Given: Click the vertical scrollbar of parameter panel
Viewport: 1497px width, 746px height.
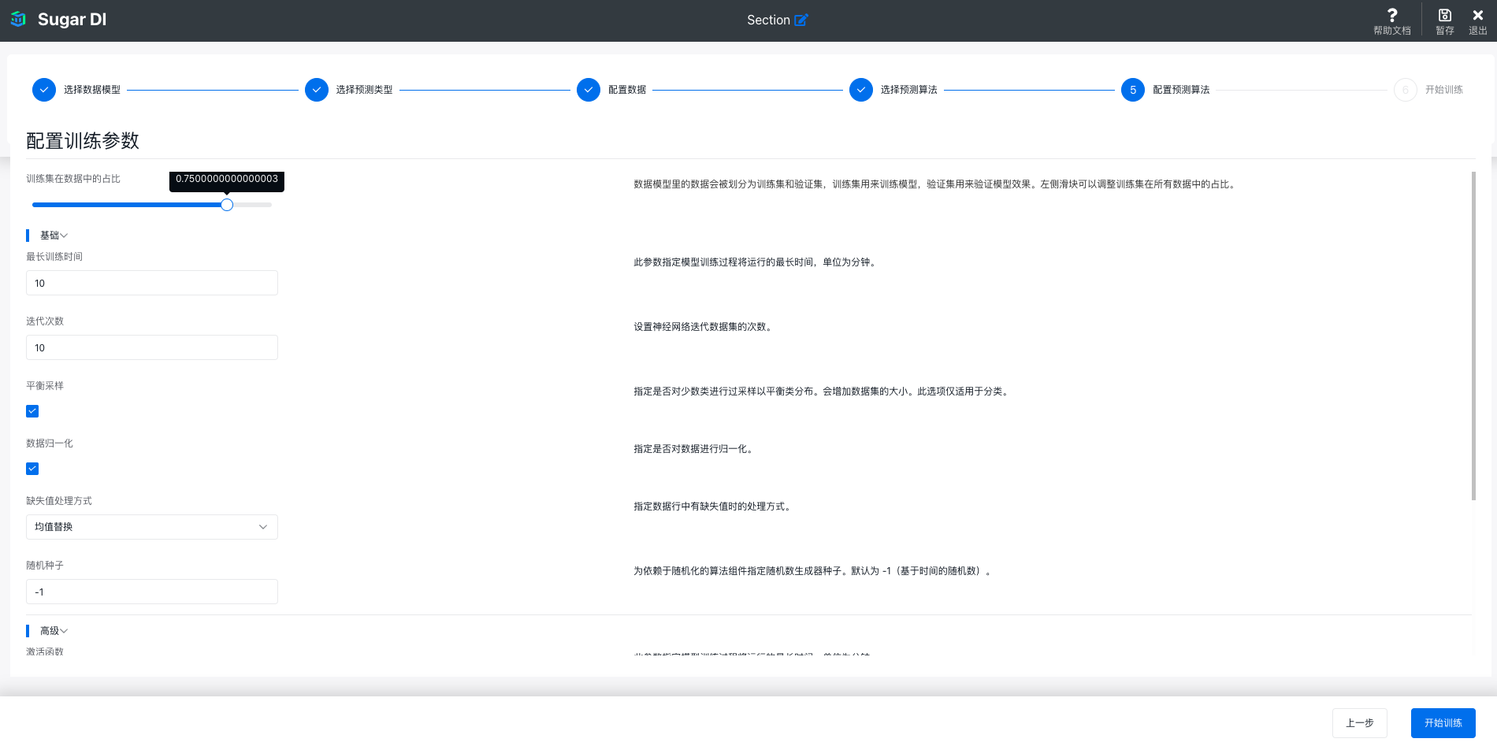Looking at the screenshot, I should 1473,336.
